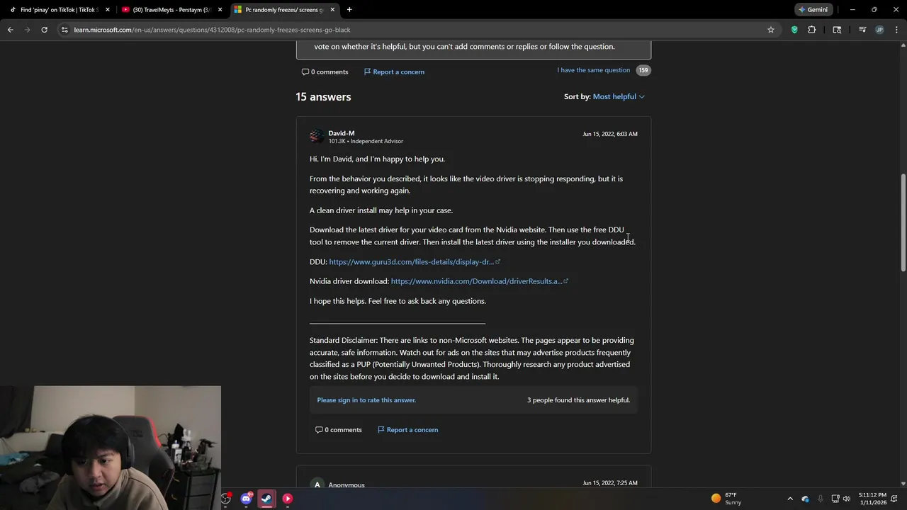Click the '3 people found this answer helpful' text
The height and width of the screenshot is (510, 907).
(578, 400)
